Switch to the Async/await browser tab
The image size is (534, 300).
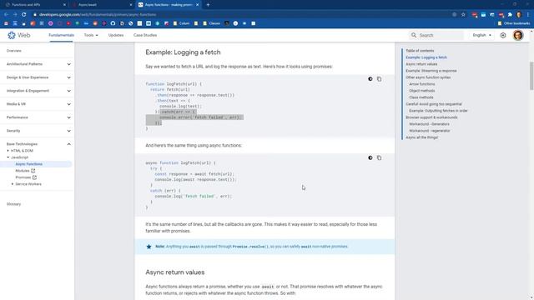102,5
